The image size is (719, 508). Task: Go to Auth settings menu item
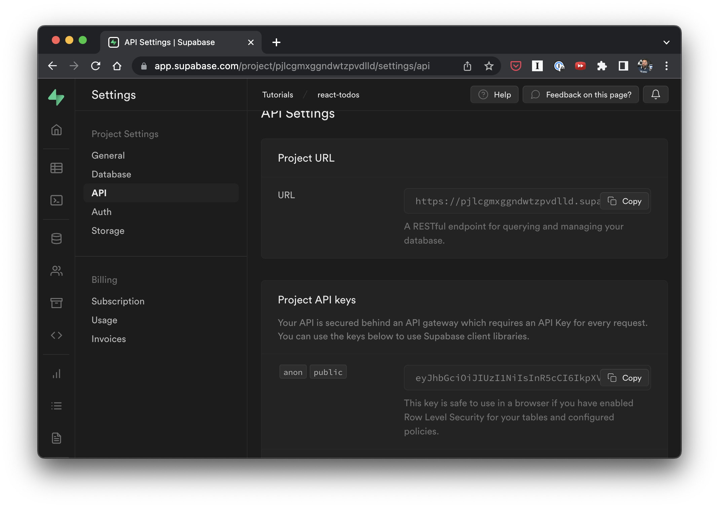(x=102, y=212)
